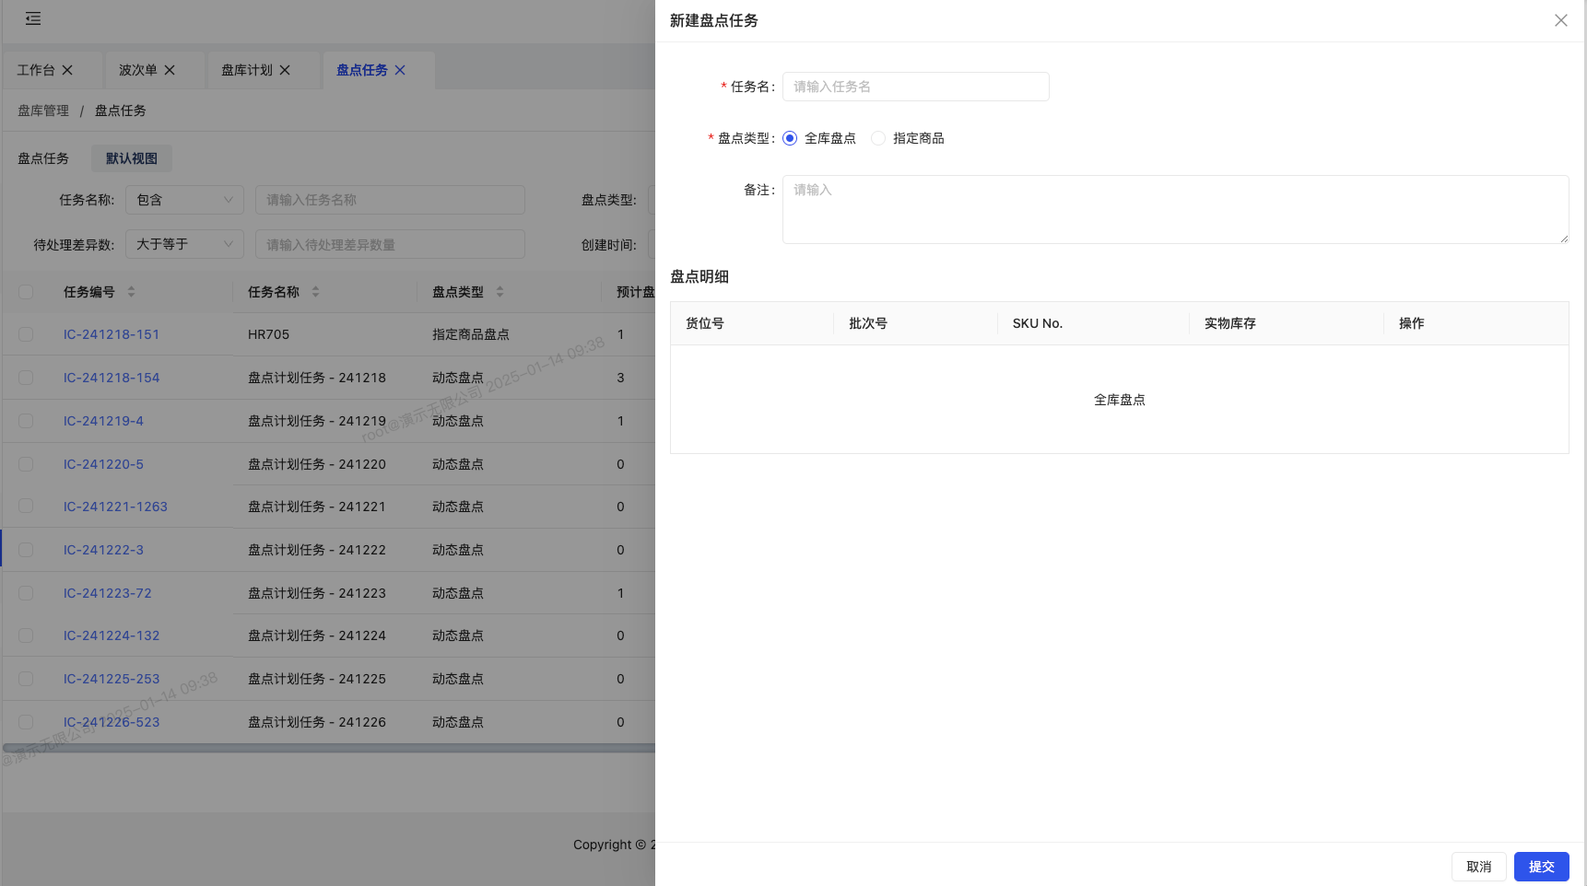Check the select-all header checkbox
This screenshot has width=1587, height=886.
pos(26,292)
